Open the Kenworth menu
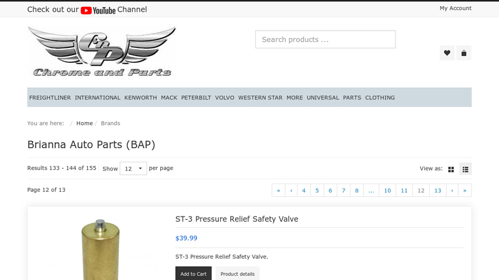Image resolution: width=499 pixels, height=280 pixels. [140, 98]
